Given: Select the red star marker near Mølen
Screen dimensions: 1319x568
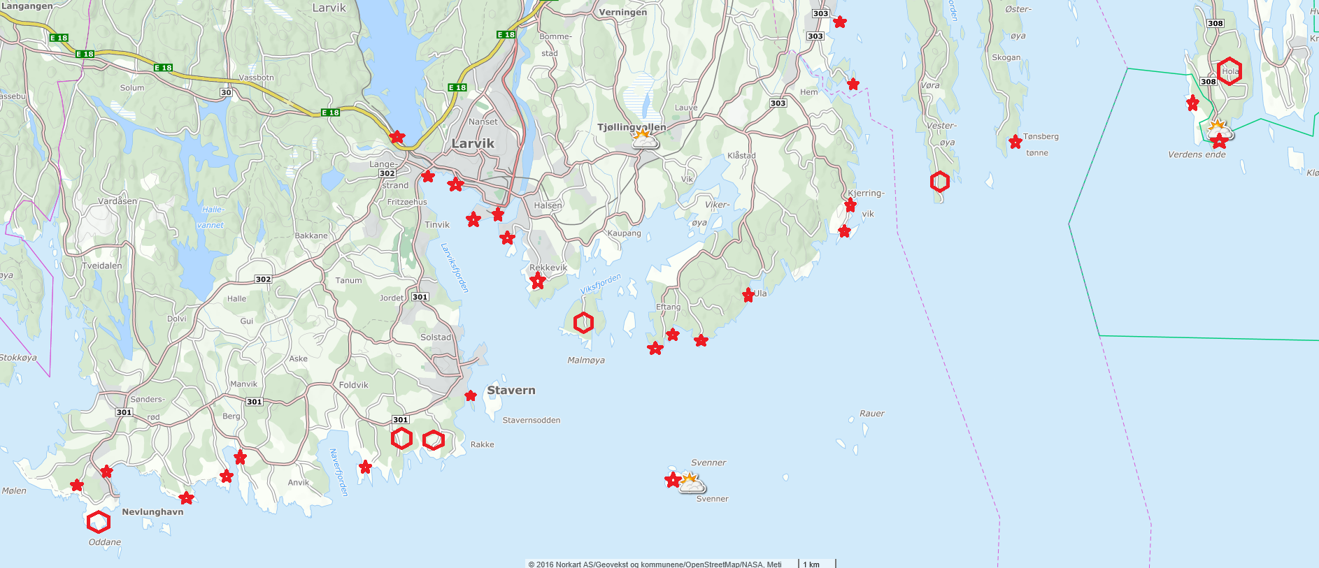Looking at the screenshot, I should (x=77, y=485).
